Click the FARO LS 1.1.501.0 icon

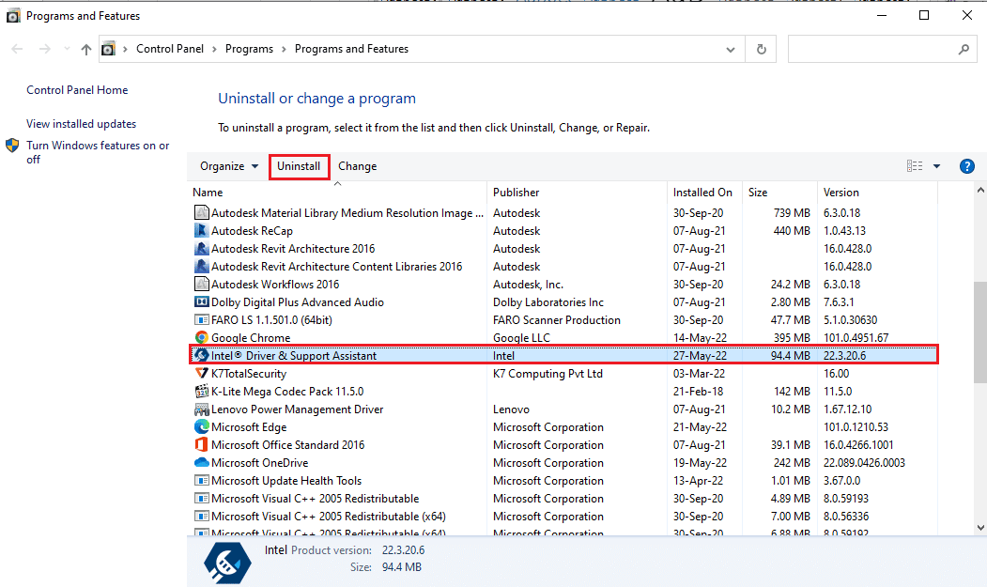point(201,320)
